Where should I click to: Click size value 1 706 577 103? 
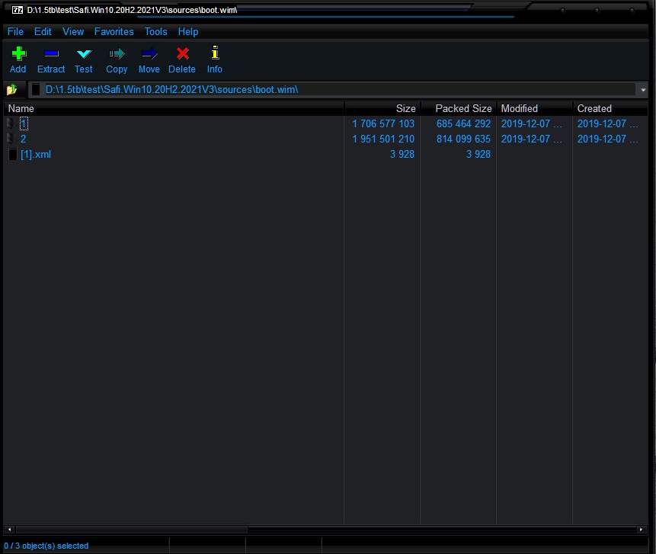coord(383,123)
